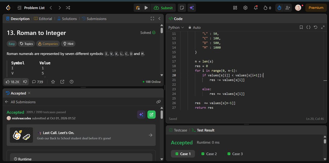Open the AI sparkle icon in top bar
Viewport: 329px width, 163px height.
pos(192,8)
